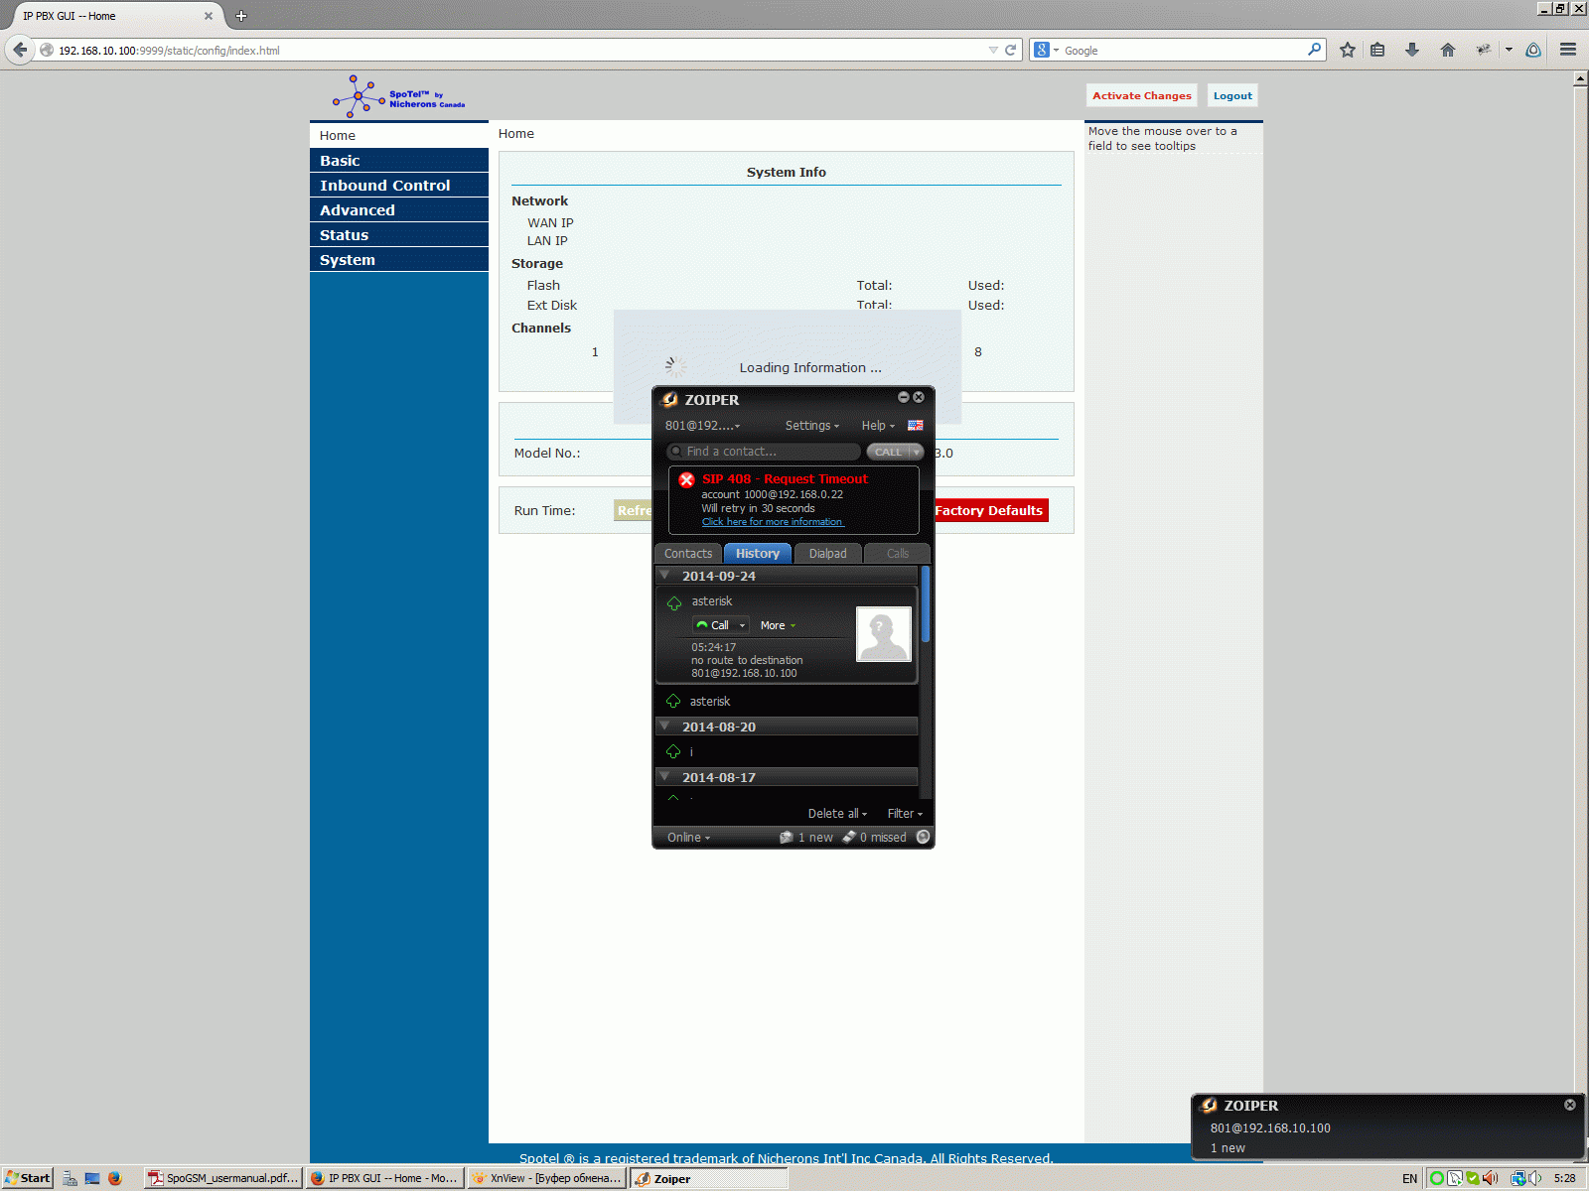Open the browser downloads arrow icon
Image resolution: width=1589 pixels, height=1191 pixels.
point(1412,50)
